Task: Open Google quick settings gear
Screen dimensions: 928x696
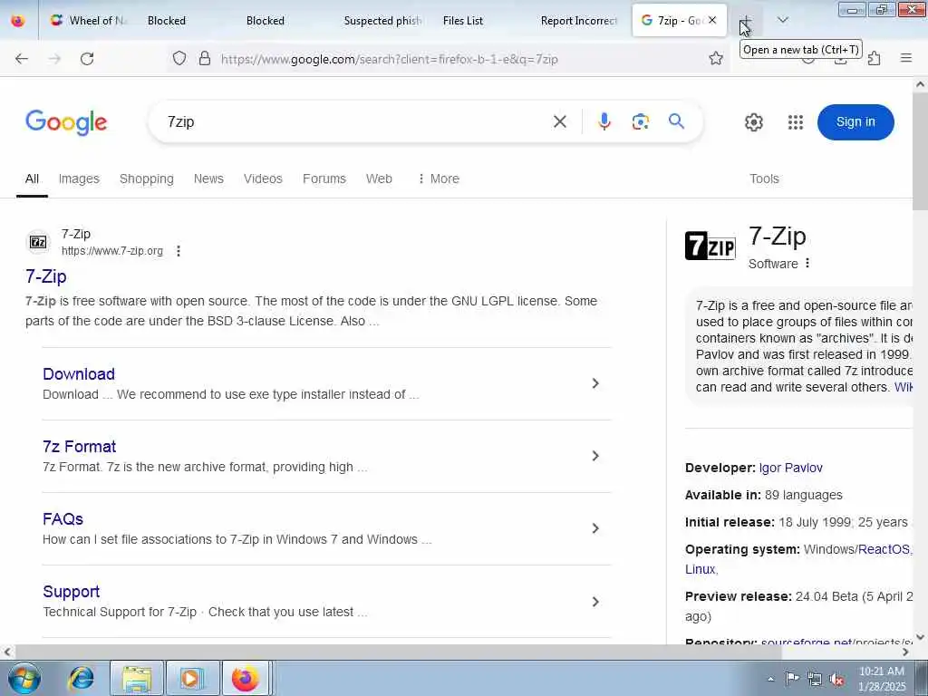Action: point(753,122)
